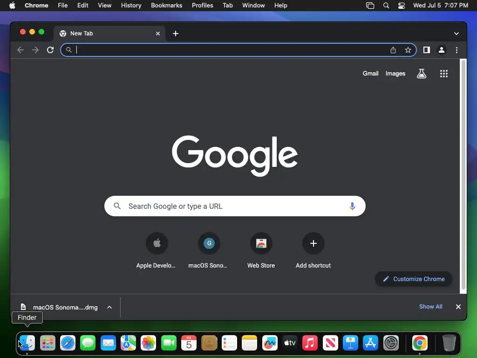Click the page vertical scrollbar
Image resolution: width=477 pixels, height=358 pixels.
tap(463, 175)
